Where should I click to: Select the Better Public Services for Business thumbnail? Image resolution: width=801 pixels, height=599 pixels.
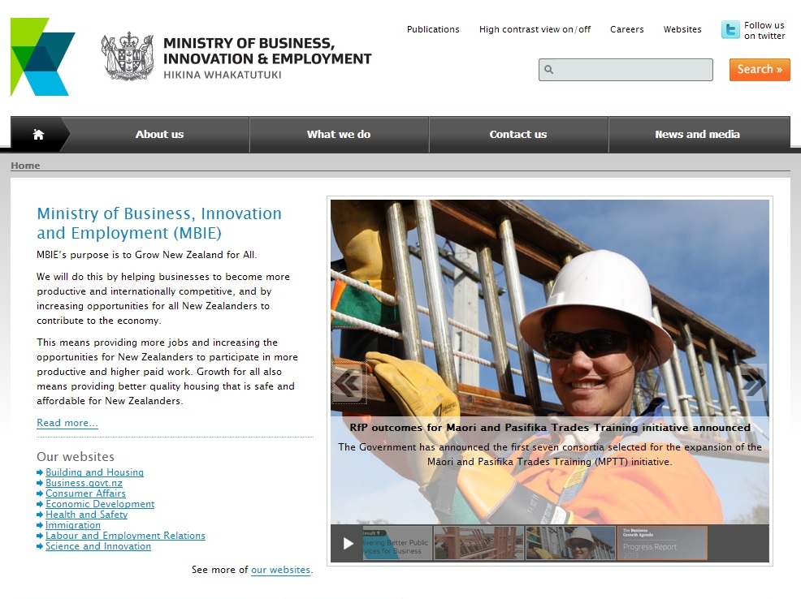(x=397, y=543)
